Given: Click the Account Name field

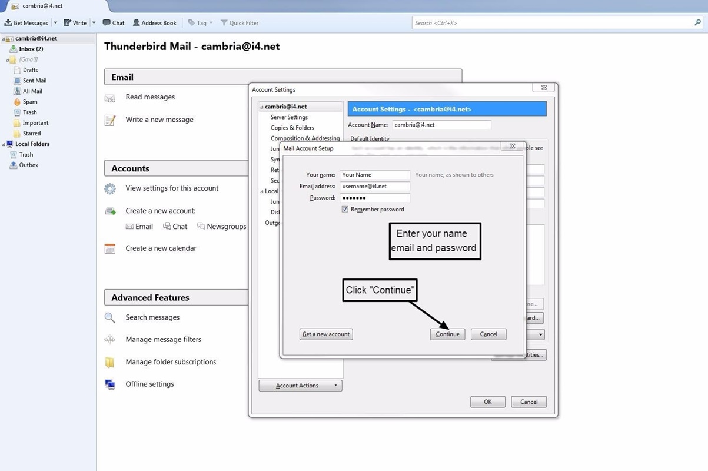Looking at the screenshot, I should pos(441,125).
